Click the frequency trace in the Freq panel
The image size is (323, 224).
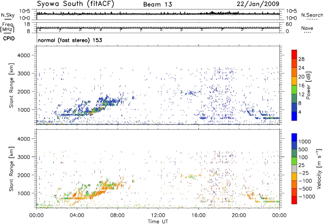pyautogui.click(x=158, y=28)
